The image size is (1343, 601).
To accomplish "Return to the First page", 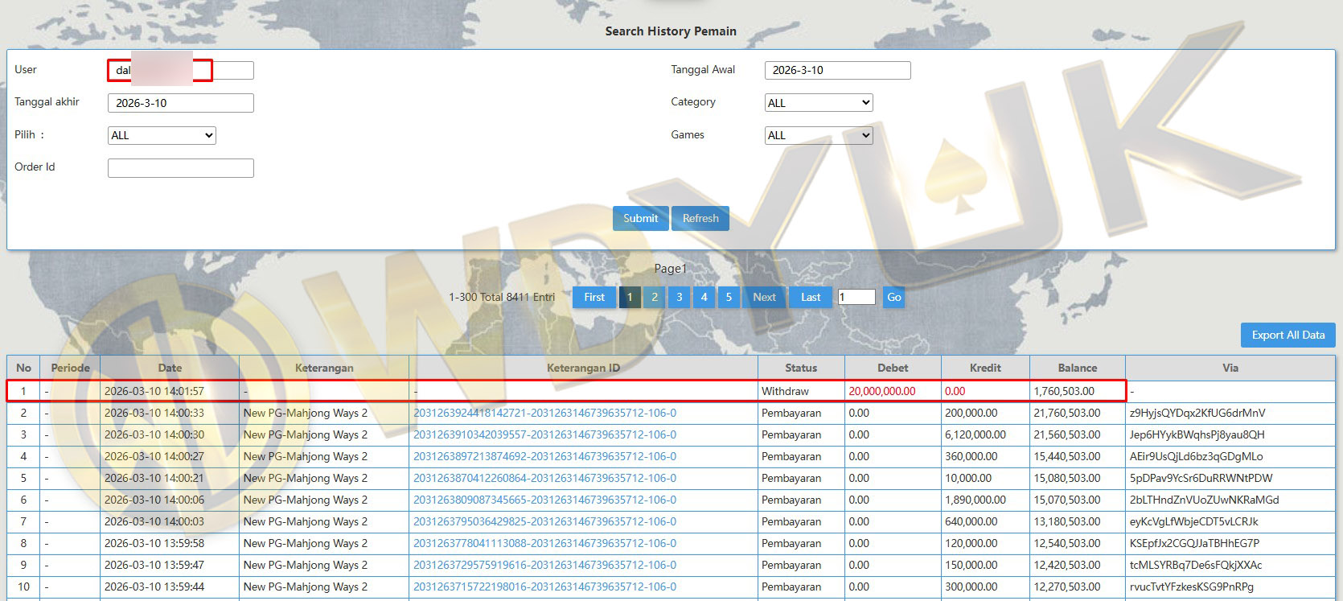I will coord(594,297).
